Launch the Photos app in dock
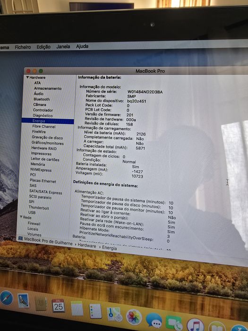The width and height of the screenshot is (248, 331). click(x=134, y=317)
